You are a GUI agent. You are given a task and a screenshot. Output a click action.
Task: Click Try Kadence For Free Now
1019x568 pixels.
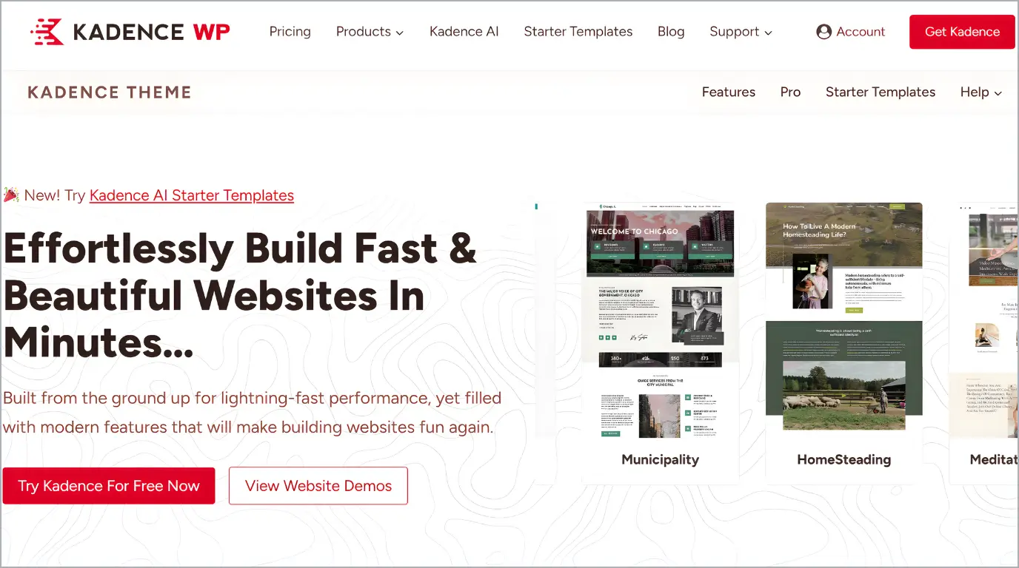coord(109,486)
